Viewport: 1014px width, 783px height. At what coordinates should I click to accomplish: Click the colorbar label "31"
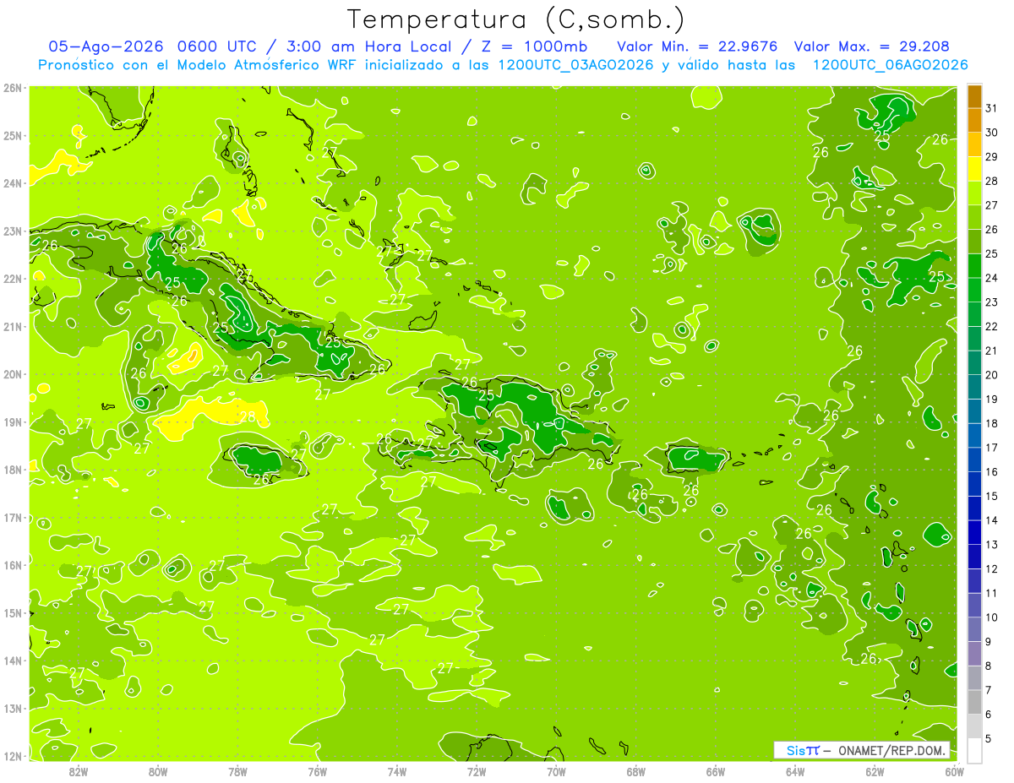click(x=992, y=108)
